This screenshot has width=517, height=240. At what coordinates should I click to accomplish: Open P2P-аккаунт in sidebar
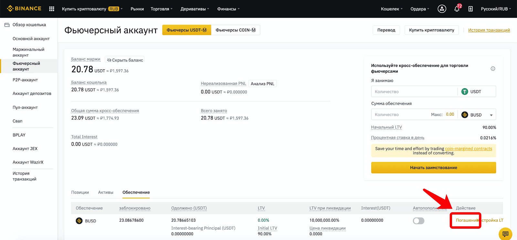coord(25,80)
